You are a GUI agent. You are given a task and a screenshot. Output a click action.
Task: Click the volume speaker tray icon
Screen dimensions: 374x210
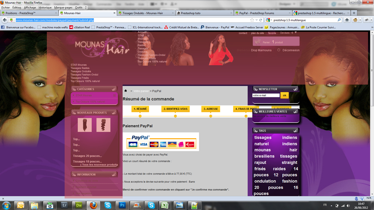point(349,206)
